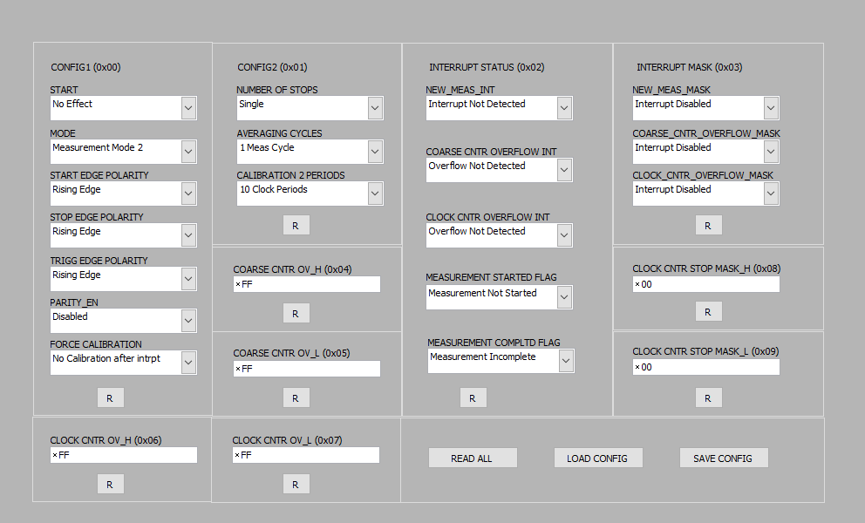Expand the NUMBER OF STOPS dropdown

[x=375, y=108]
